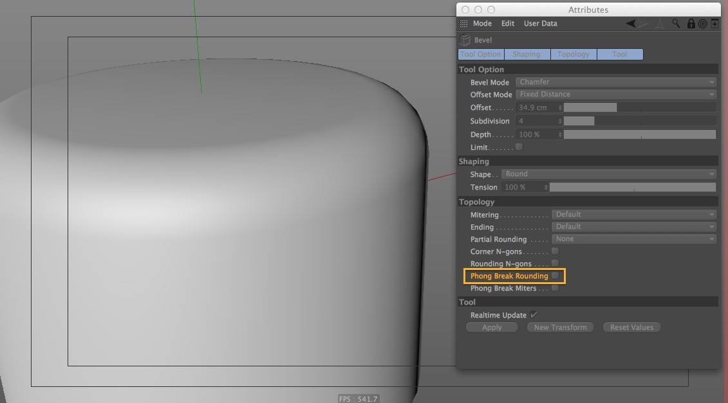
Task: Click the Reset Values button
Action: click(x=632, y=327)
